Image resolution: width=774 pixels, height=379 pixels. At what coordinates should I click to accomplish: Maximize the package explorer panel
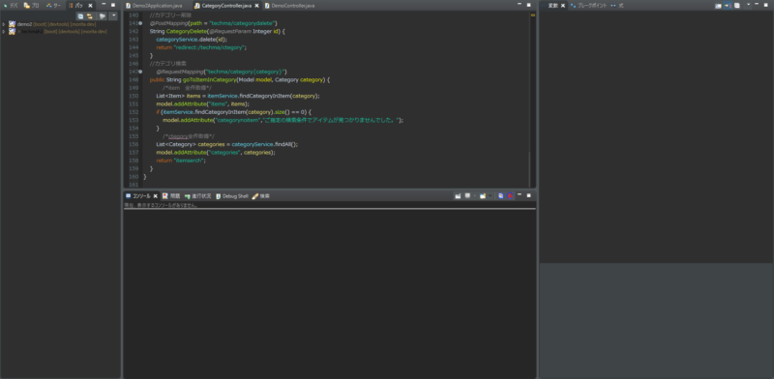coord(113,5)
